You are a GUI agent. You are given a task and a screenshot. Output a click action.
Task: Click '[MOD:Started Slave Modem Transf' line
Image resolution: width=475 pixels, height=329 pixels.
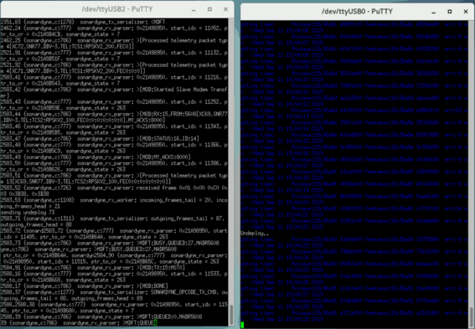pyautogui.click(x=114, y=90)
